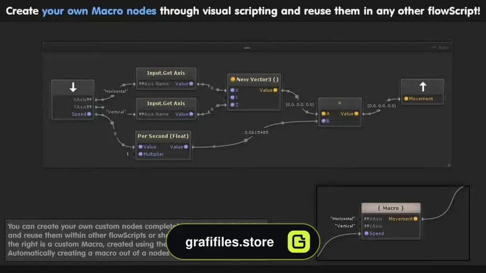Image resolution: width=486 pixels, height=273 pixels.
Task: Click the B input port of multiply node
Action: pos(323,121)
